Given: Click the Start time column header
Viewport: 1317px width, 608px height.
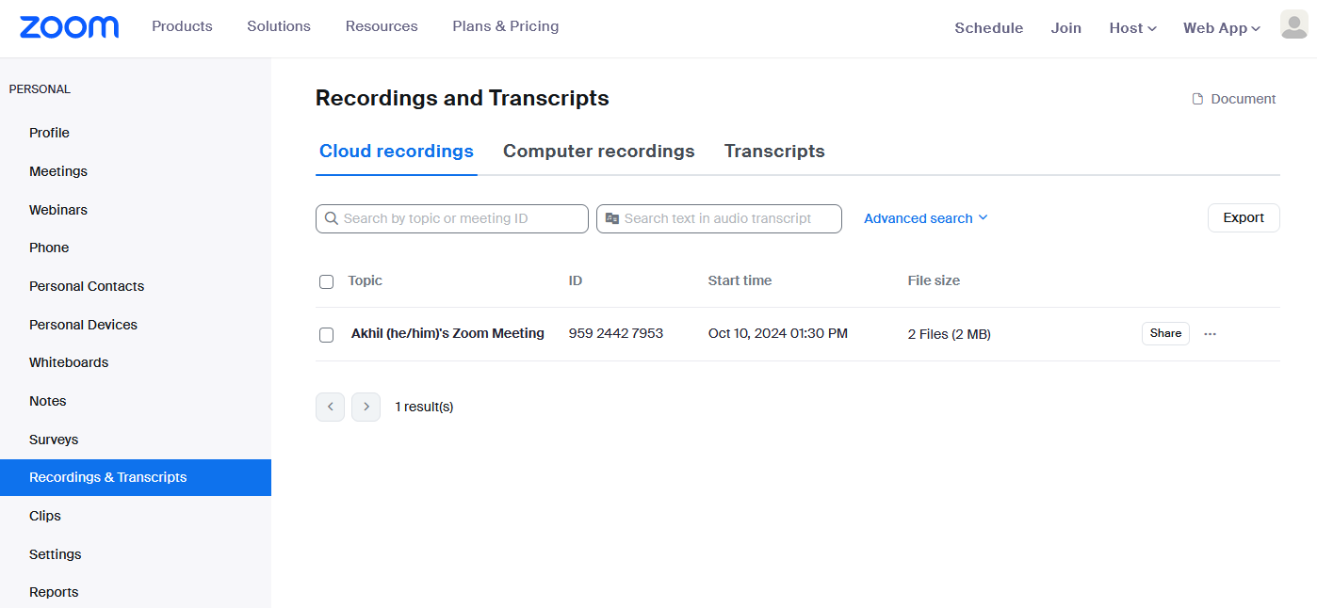Looking at the screenshot, I should click(x=740, y=280).
